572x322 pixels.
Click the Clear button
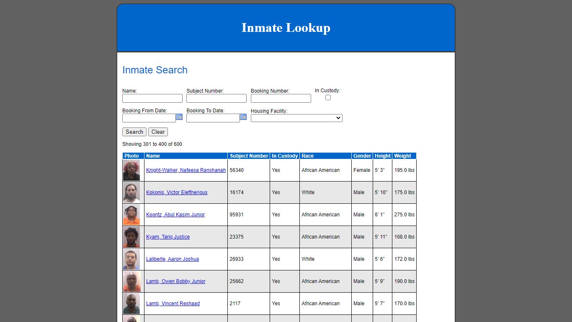pos(158,132)
